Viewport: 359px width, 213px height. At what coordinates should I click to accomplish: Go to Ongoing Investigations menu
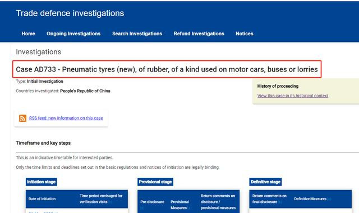[73, 34]
